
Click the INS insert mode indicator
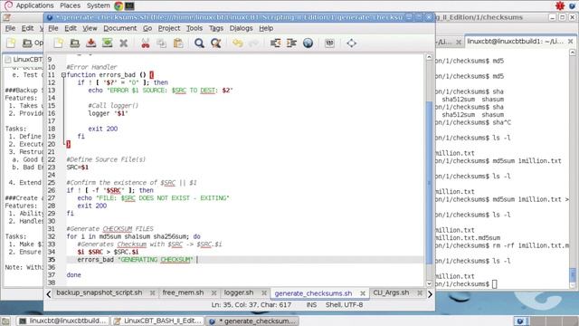click(x=311, y=305)
